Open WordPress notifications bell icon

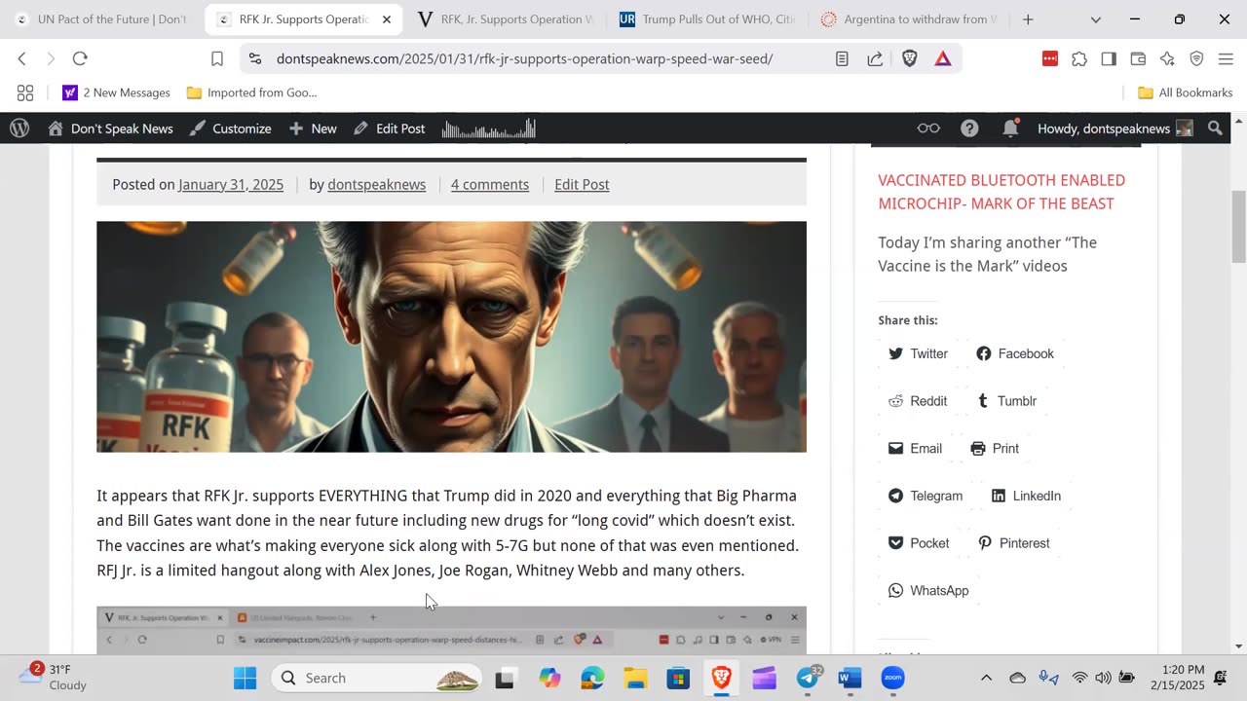tap(1010, 129)
